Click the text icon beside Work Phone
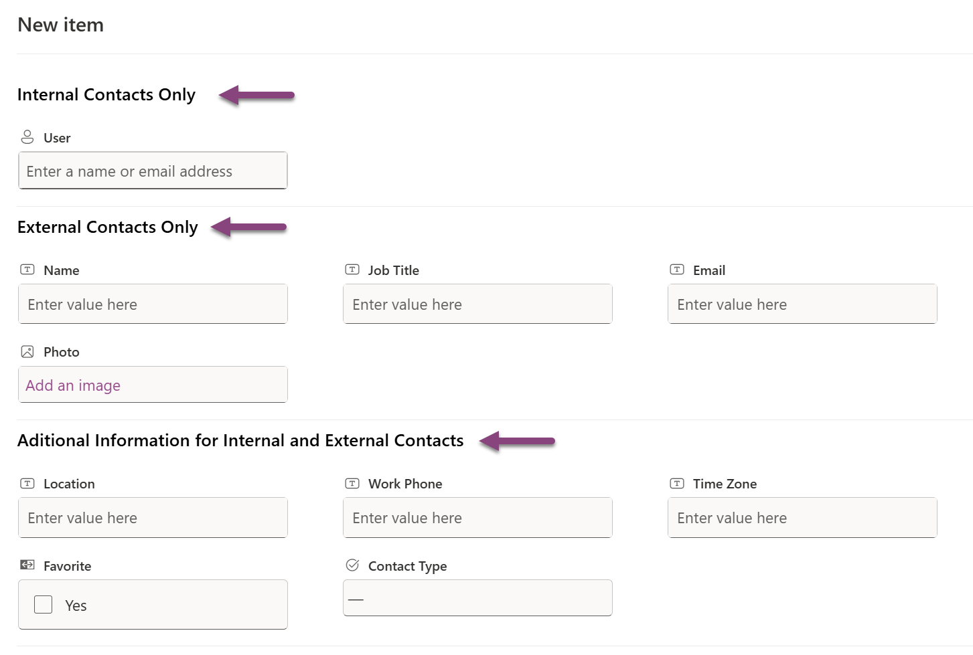 pyautogui.click(x=352, y=483)
